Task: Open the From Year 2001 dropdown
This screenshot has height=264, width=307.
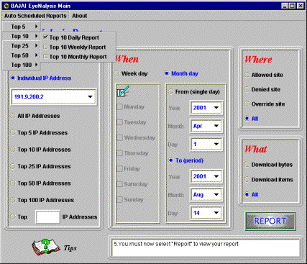Action: [206, 108]
